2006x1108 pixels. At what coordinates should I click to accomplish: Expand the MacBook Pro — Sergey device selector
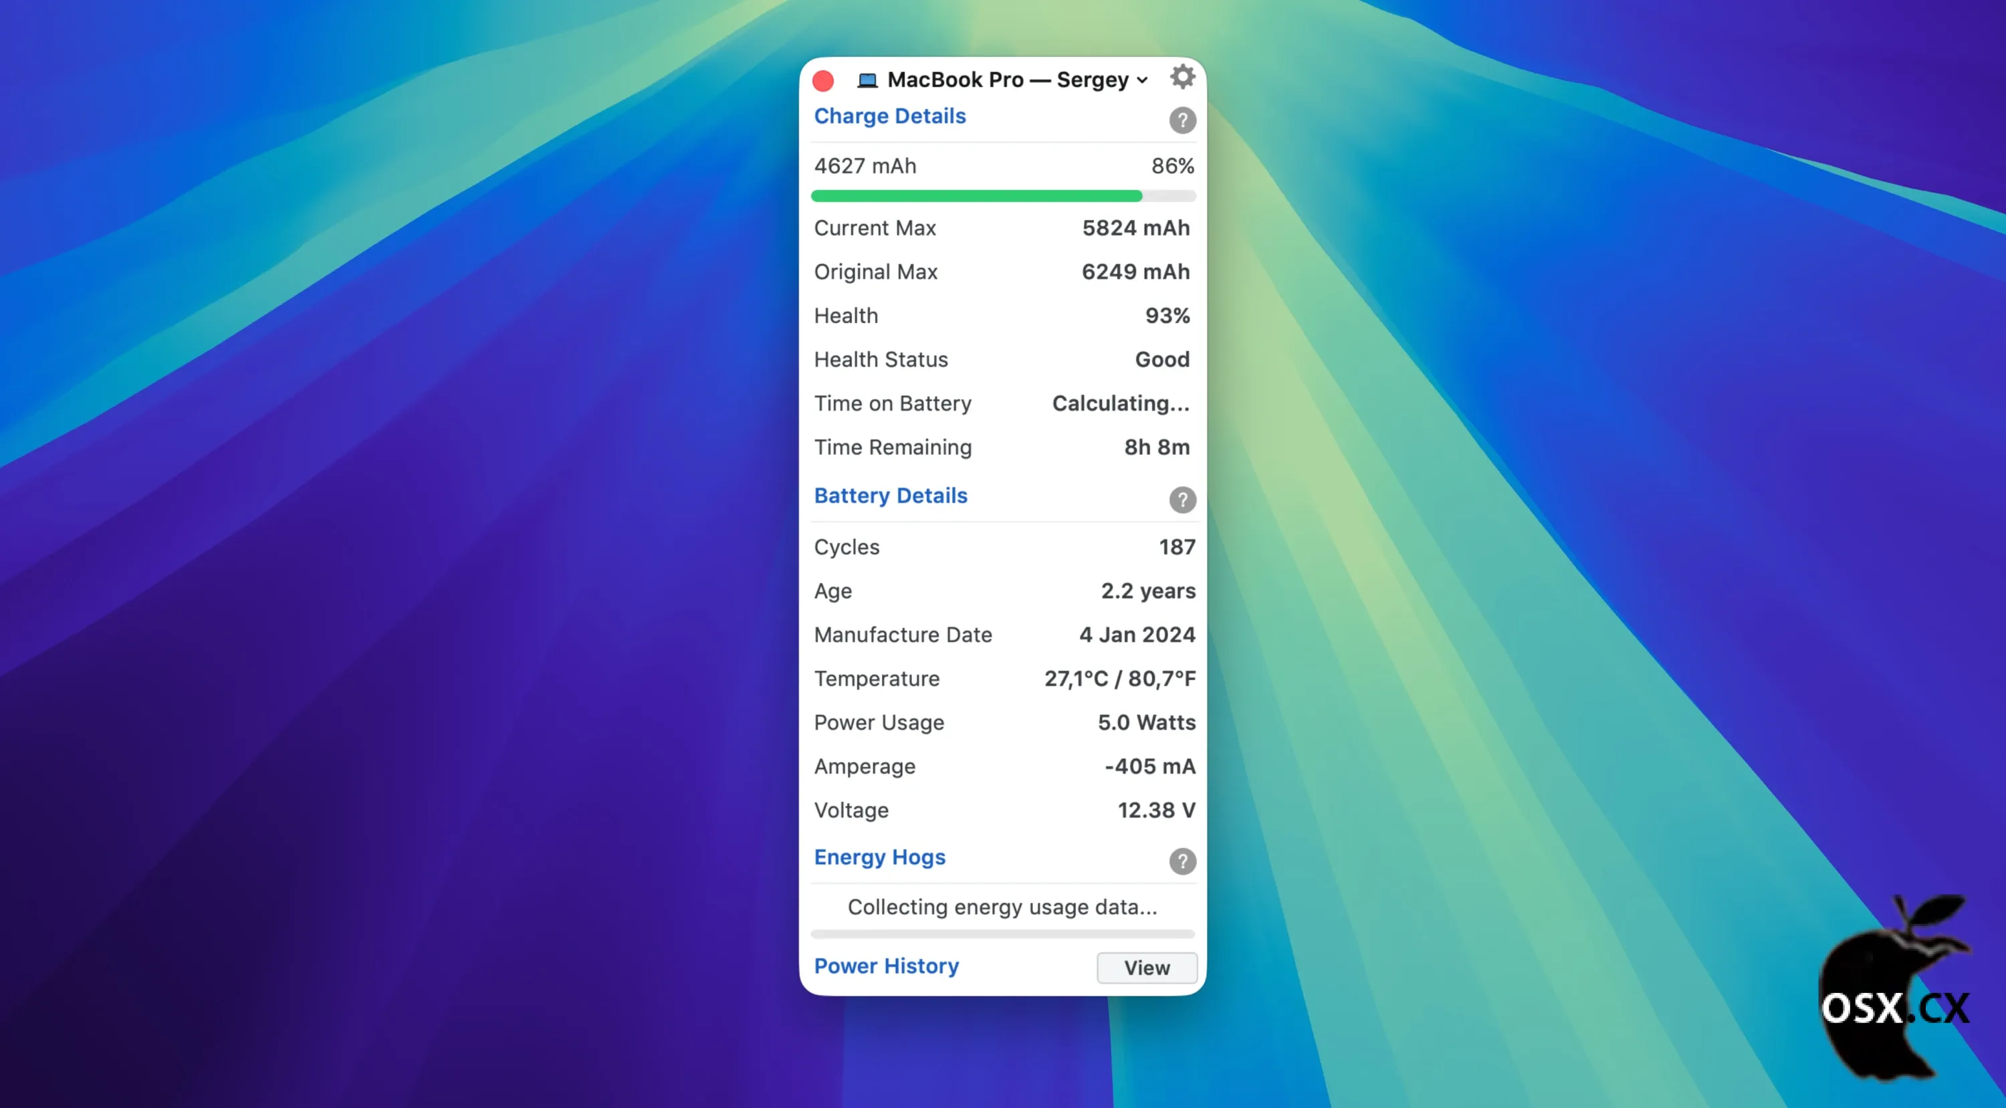pyautogui.click(x=1143, y=80)
